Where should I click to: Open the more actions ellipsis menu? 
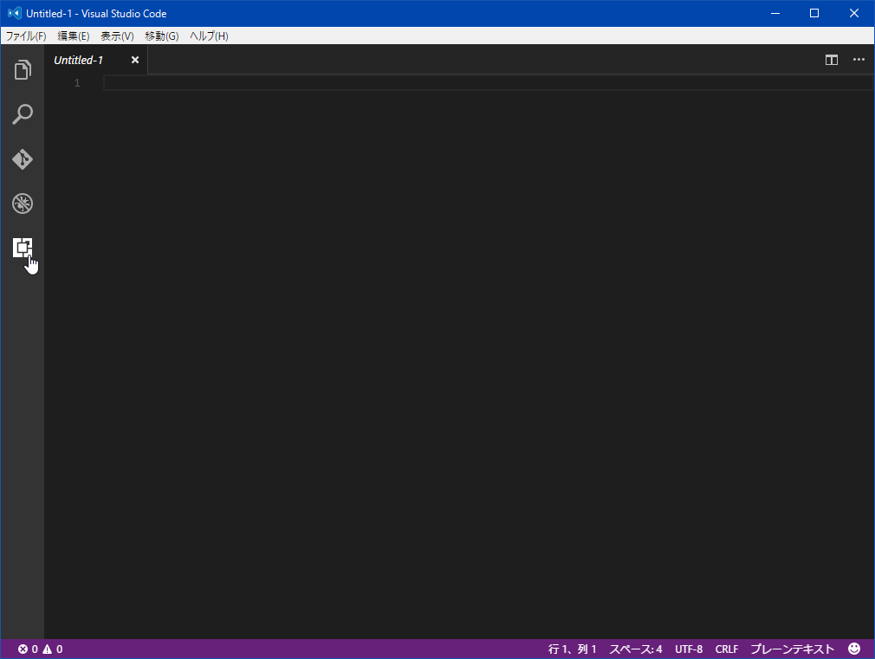coord(859,60)
